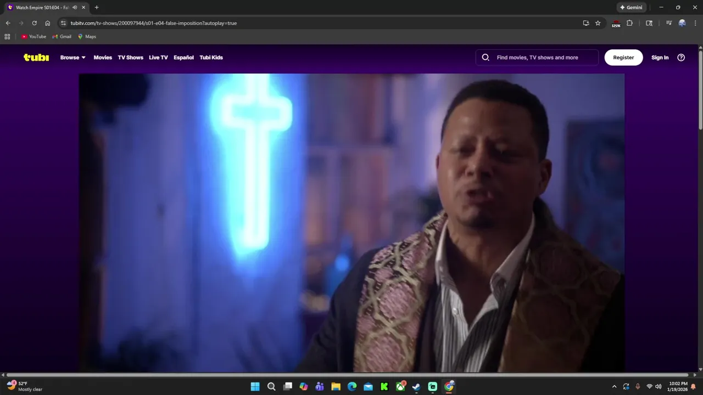Click the Gemini button
Viewport: 703px width, 395px height.
click(631, 8)
